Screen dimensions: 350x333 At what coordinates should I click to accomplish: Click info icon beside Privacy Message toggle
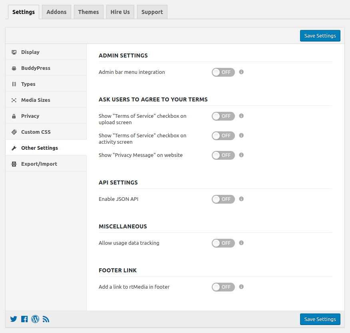coord(241,155)
